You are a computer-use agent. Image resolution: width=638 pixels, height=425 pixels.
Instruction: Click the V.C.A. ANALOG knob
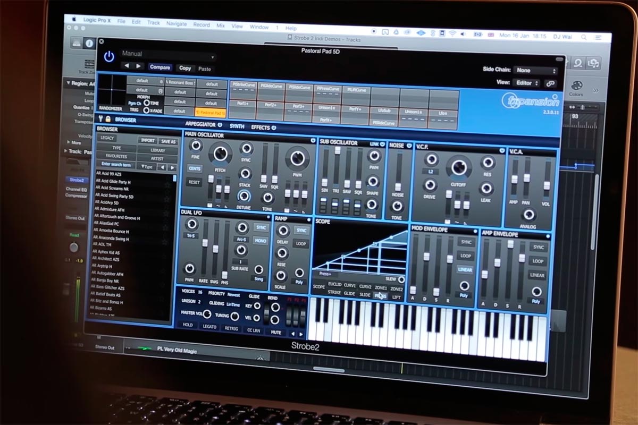[x=529, y=214]
